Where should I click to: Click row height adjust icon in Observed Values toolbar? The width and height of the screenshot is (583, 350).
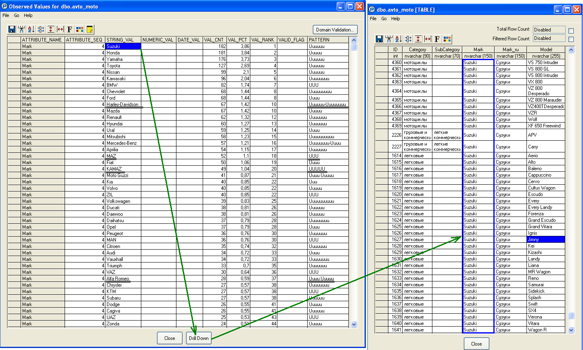point(50,29)
